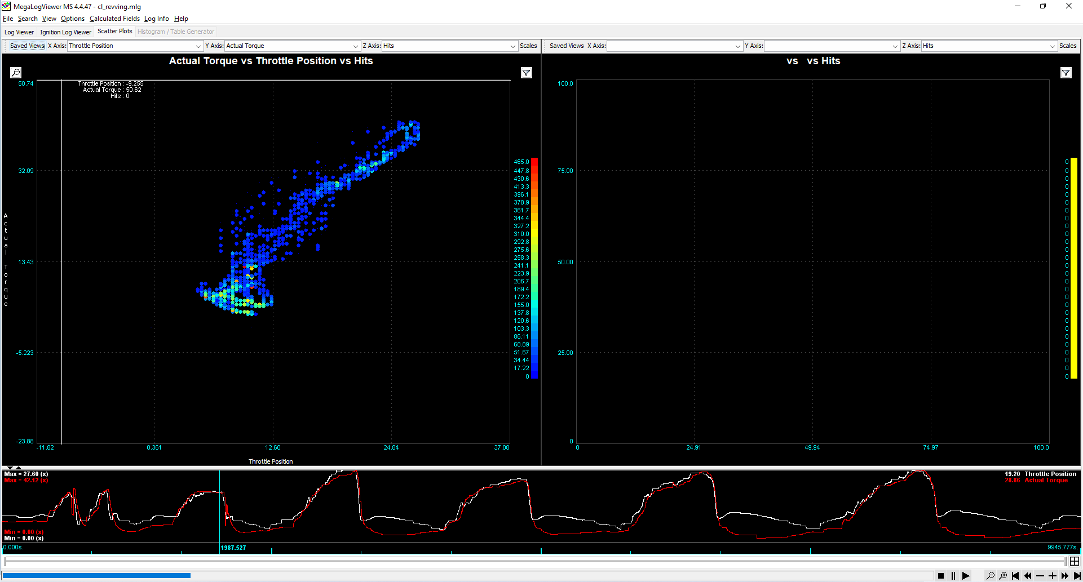Open the left X Axis Throttle Position dropdown

pyautogui.click(x=135, y=46)
